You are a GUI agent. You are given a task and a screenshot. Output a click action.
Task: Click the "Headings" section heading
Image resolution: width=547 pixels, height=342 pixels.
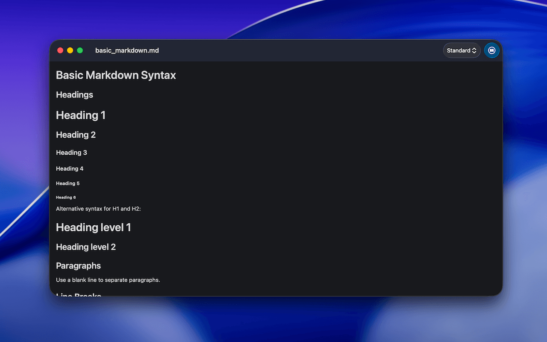74,95
